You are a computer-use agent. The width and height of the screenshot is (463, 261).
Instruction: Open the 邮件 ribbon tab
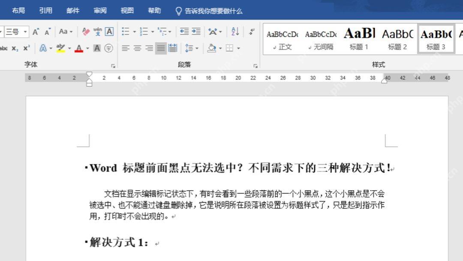(73, 11)
